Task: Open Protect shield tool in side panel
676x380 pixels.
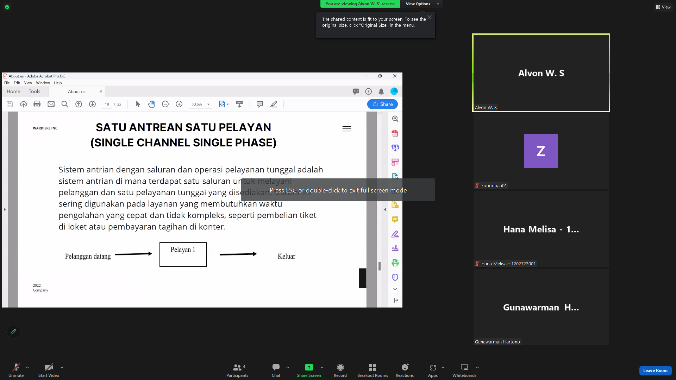Action: tap(395, 277)
